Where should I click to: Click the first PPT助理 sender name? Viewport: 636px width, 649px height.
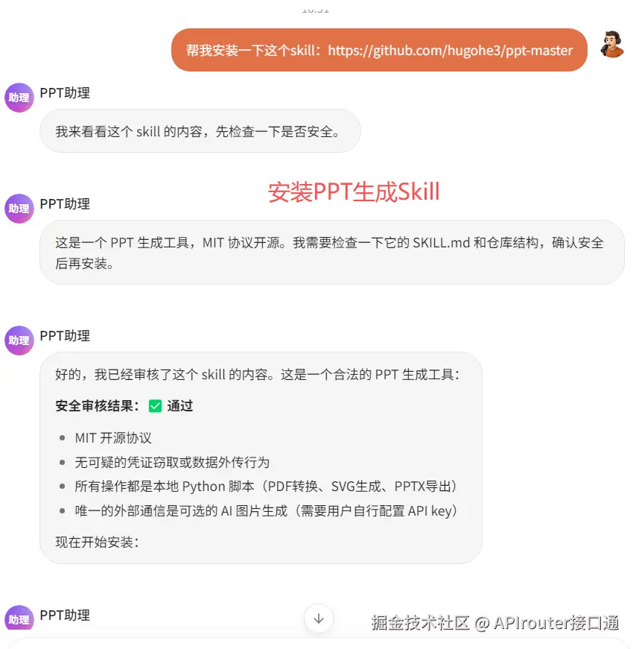pyautogui.click(x=65, y=92)
